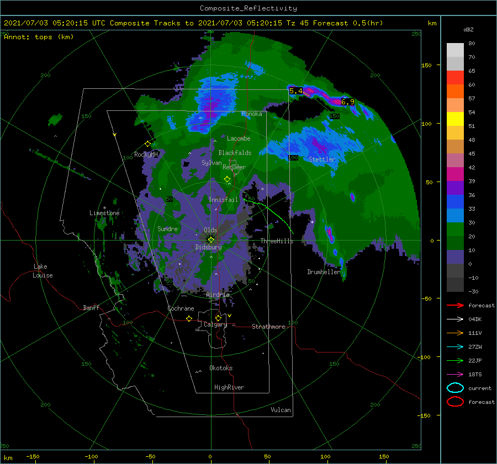Click the Stettler city label
The height and width of the screenshot is (464, 497).
322,159
